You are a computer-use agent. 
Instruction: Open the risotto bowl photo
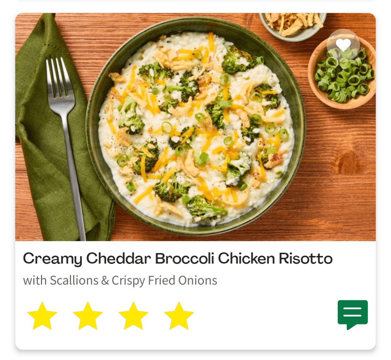click(x=196, y=127)
